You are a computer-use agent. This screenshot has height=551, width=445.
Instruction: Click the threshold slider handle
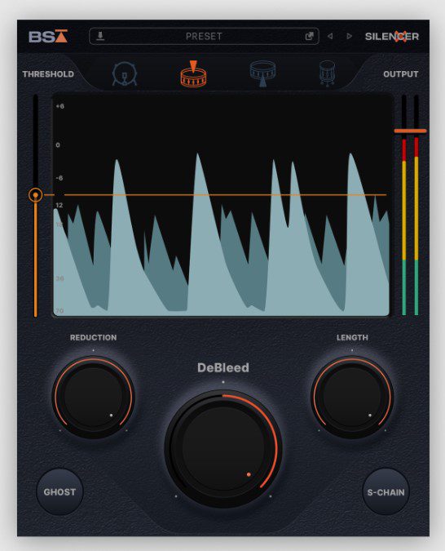pyautogui.click(x=35, y=194)
